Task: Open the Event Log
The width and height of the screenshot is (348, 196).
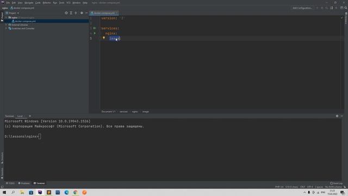Action: click(x=336, y=183)
